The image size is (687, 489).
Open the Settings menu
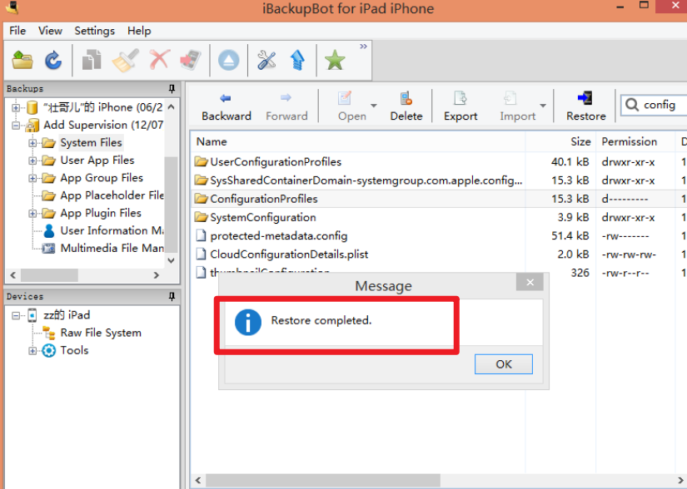(94, 31)
